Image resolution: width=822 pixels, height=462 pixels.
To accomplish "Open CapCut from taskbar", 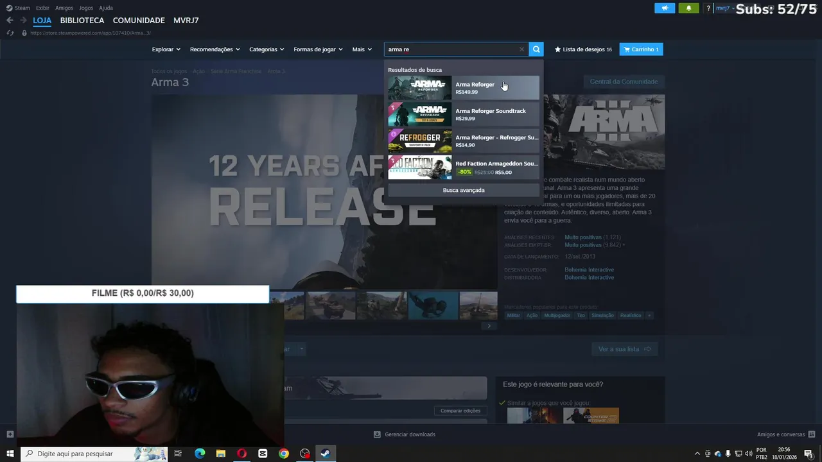I will [x=263, y=454].
